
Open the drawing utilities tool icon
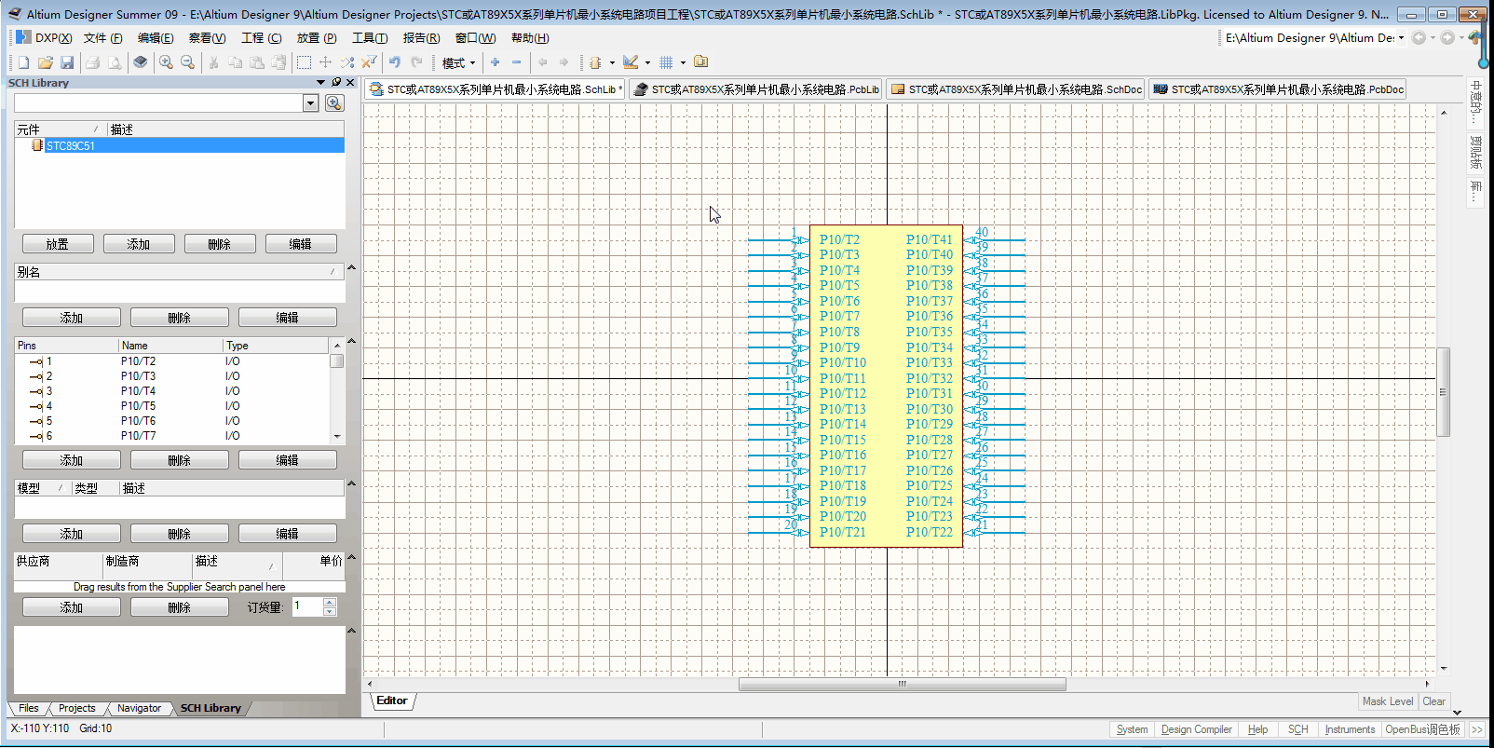pyautogui.click(x=631, y=62)
